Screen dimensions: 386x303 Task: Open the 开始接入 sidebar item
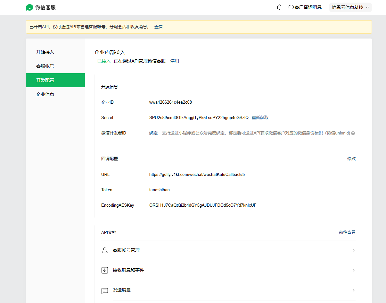coord(55,52)
